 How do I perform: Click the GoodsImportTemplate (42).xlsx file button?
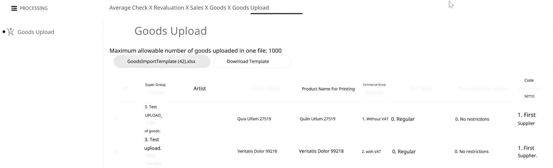[x=162, y=62]
